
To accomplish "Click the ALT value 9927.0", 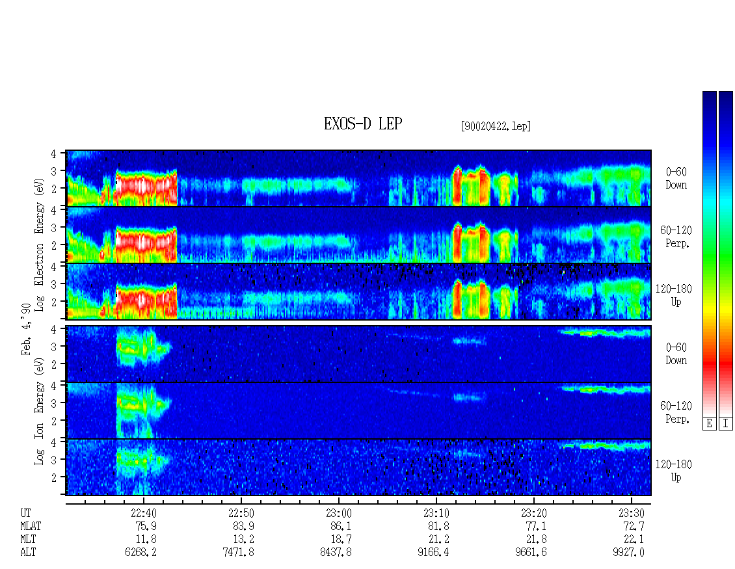I will coord(628,552).
